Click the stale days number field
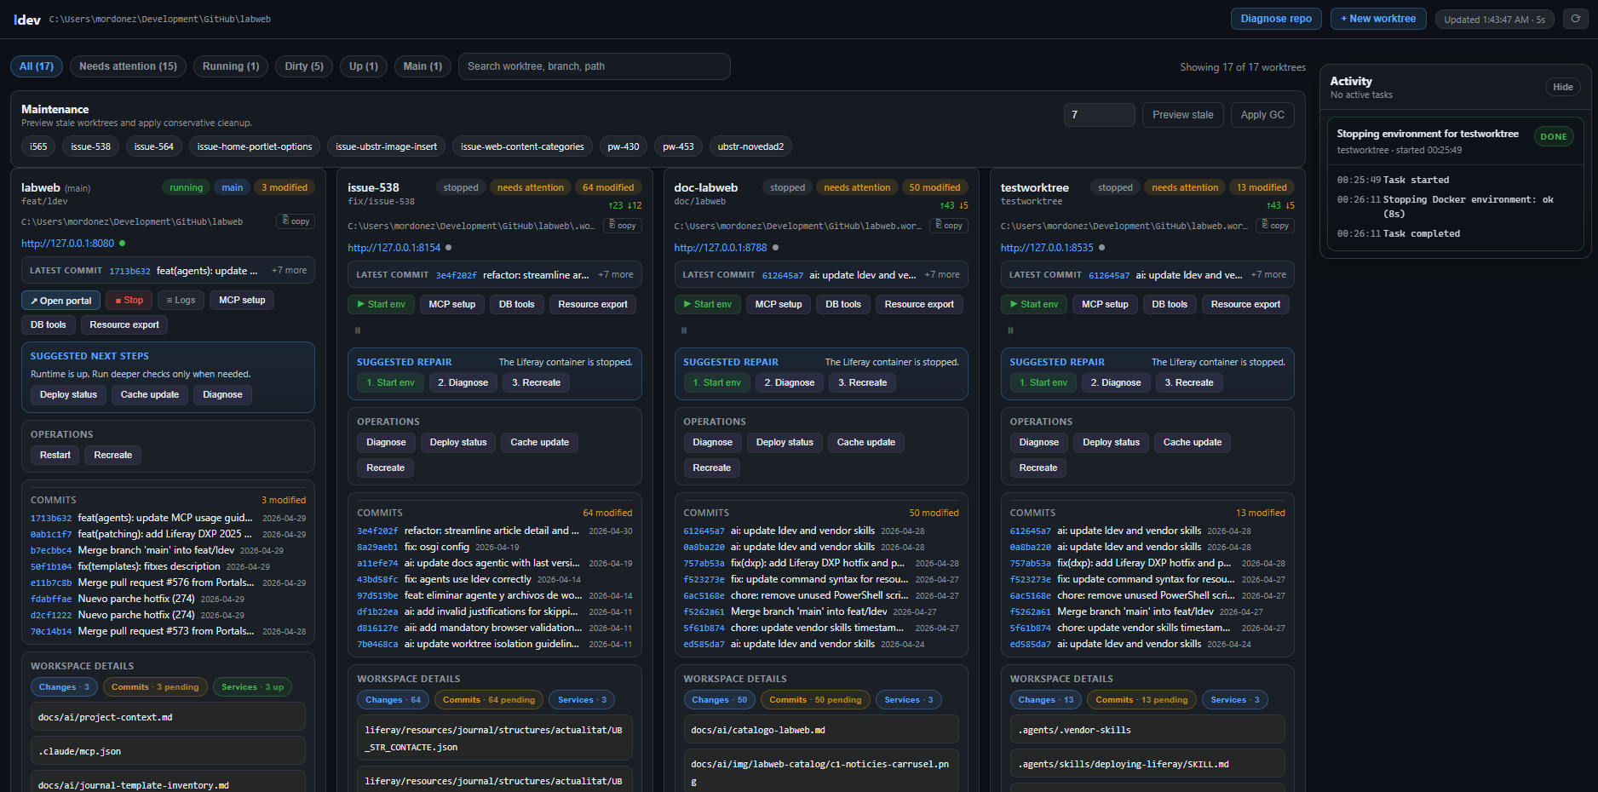Image resolution: width=1598 pixels, height=792 pixels. coord(1099,115)
